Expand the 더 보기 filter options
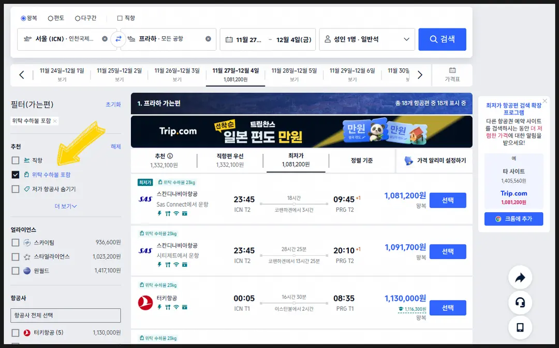 pos(66,206)
